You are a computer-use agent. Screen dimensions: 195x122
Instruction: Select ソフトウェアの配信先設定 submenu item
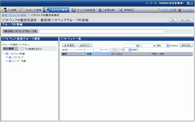tap(45, 15)
